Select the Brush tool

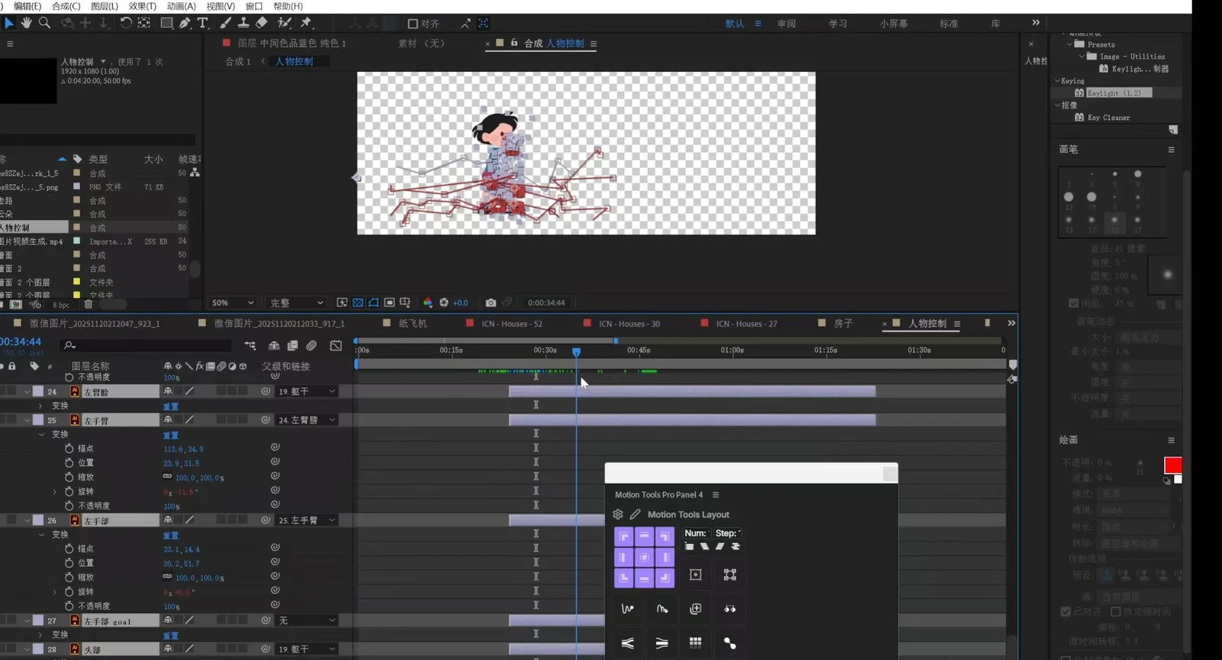225,23
